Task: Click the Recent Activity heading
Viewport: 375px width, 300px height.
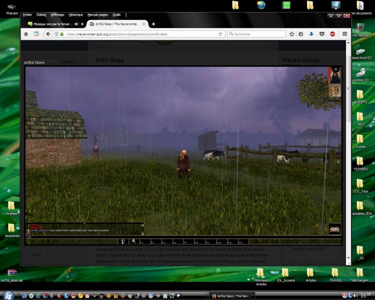Action: [301, 60]
